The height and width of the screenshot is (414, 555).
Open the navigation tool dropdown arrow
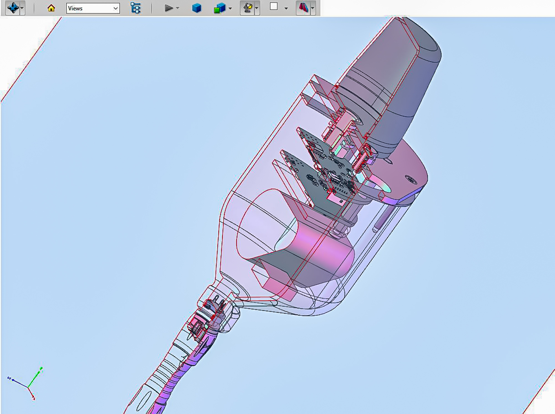pos(22,8)
